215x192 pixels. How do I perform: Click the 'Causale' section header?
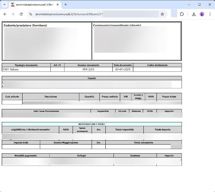(92, 78)
